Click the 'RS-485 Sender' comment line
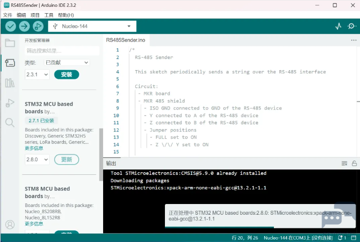Image resolution: width=360 pixels, height=242 pixels. (154, 57)
